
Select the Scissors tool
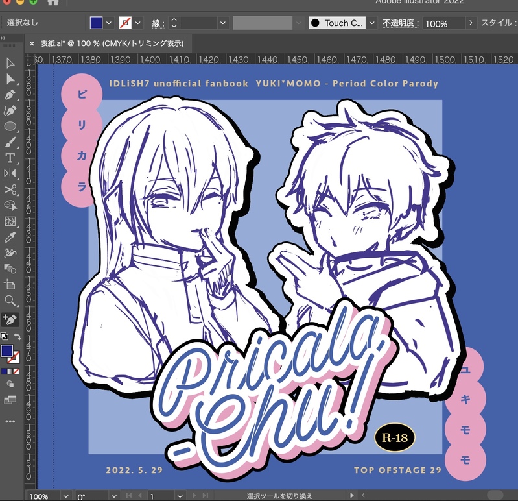(10, 189)
